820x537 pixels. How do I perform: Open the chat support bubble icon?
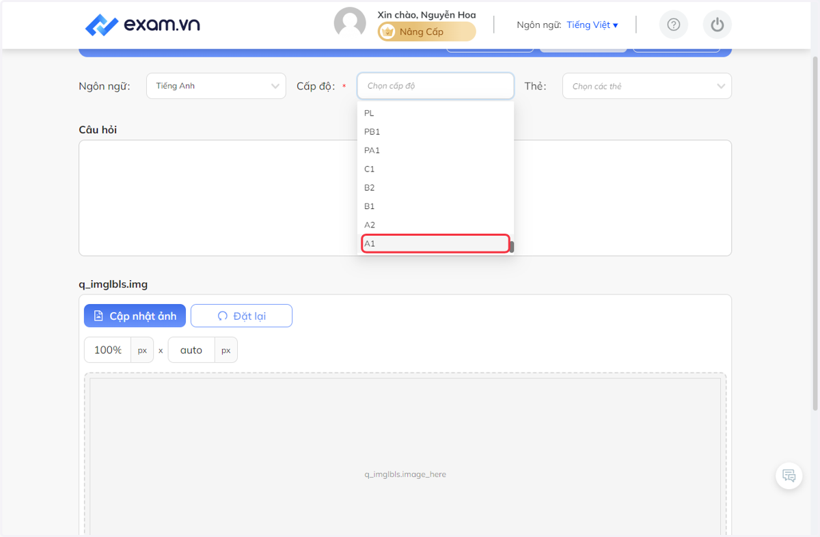coord(789,476)
